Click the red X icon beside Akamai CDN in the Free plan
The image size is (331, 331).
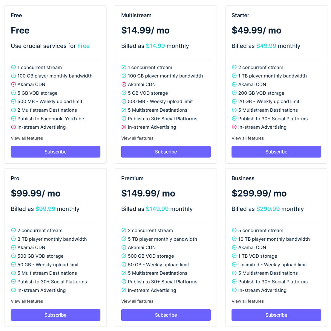(x=13, y=84)
